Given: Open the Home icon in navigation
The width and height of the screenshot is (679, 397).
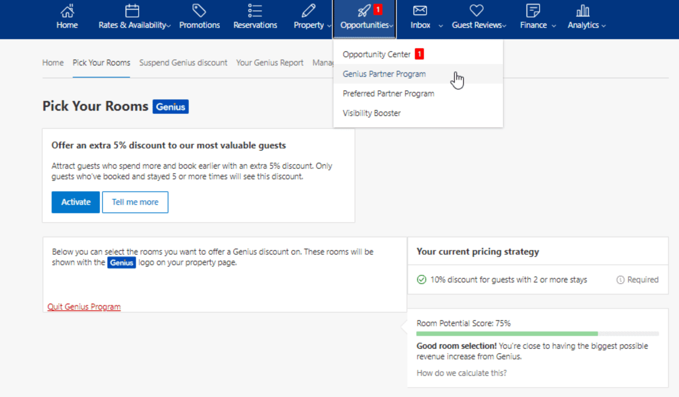Looking at the screenshot, I should click(67, 11).
